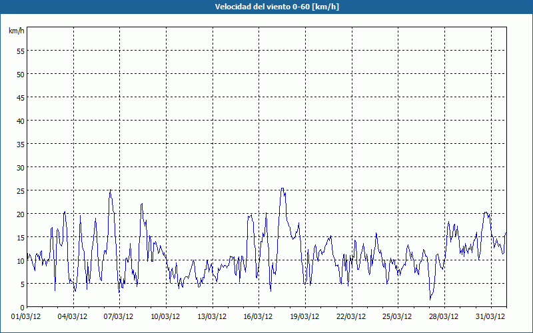Click the date label 28/03/12
The height and width of the screenshot is (333, 533).
click(x=444, y=316)
